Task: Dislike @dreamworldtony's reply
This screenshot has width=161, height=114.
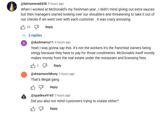Action: point(41,87)
